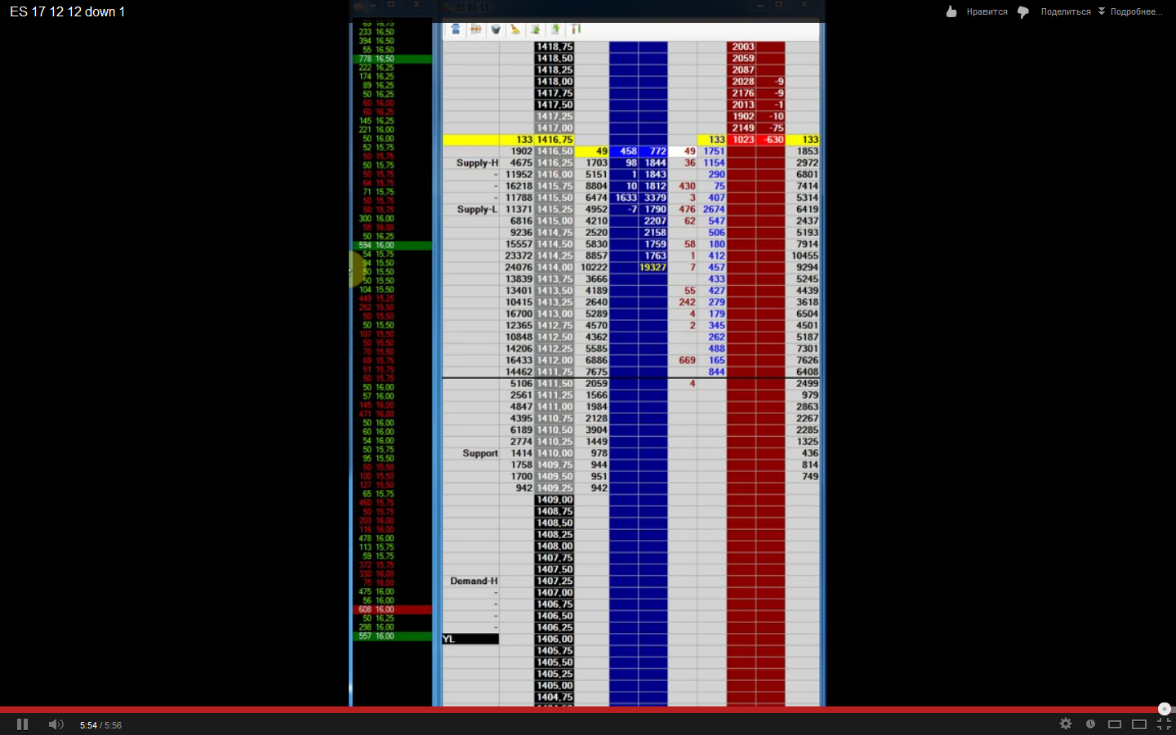Click the 10222 volume cell
This screenshot has width=1176, height=735.
(594, 267)
